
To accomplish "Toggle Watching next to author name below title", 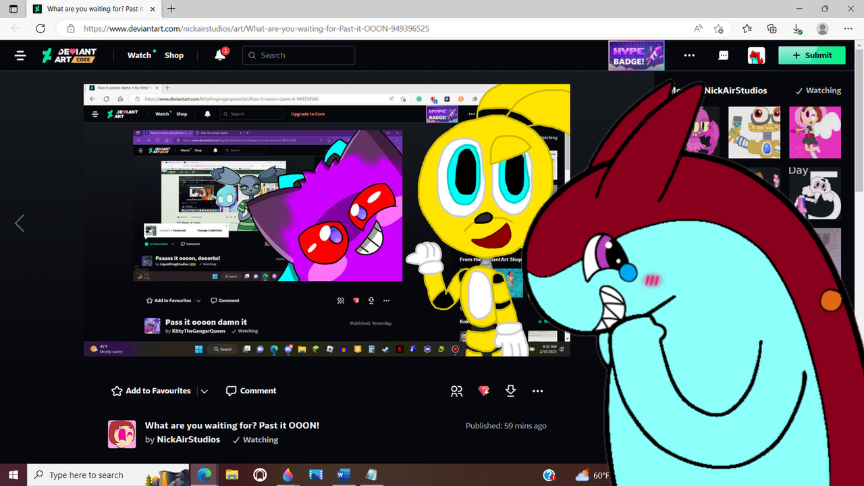I will pyautogui.click(x=255, y=440).
